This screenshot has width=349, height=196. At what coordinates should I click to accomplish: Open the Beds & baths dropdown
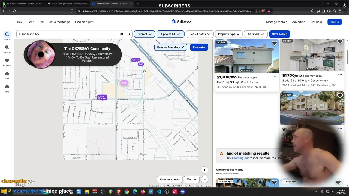pyautogui.click(x=200, y=34)
